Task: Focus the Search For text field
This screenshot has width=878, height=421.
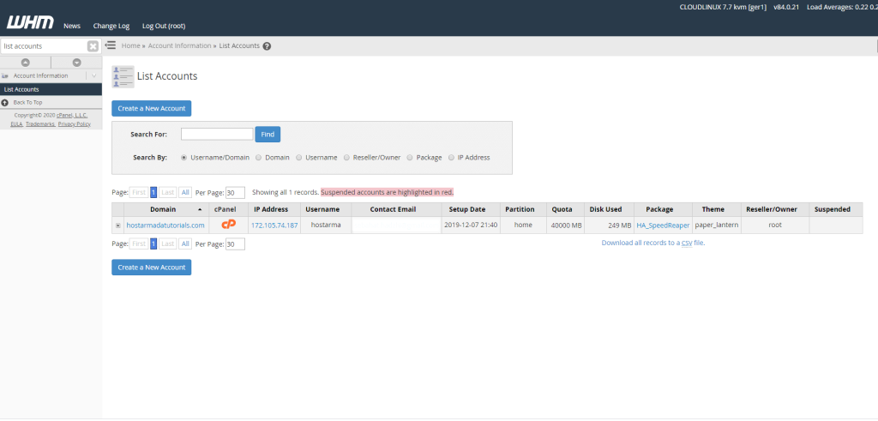Action: [217, 135]
